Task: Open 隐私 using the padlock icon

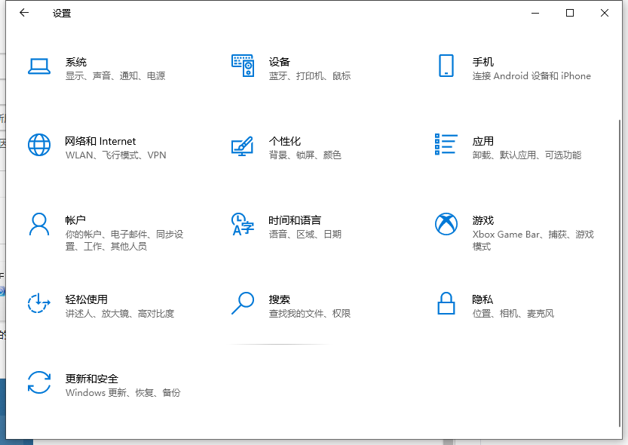Action: (x=446, y=303)
